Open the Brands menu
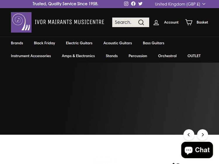 tap(17, 43)
